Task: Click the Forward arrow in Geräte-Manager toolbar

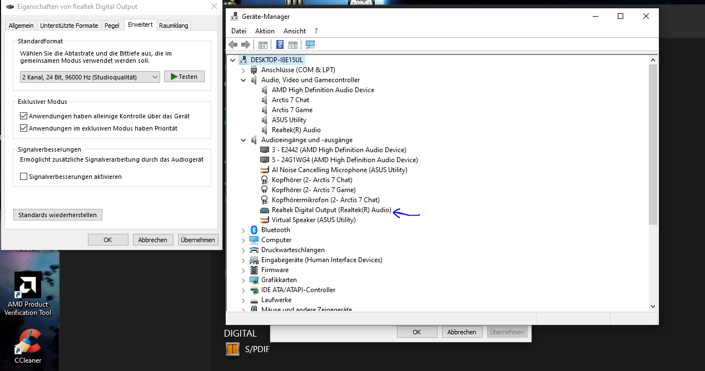Action: point(245,45)
